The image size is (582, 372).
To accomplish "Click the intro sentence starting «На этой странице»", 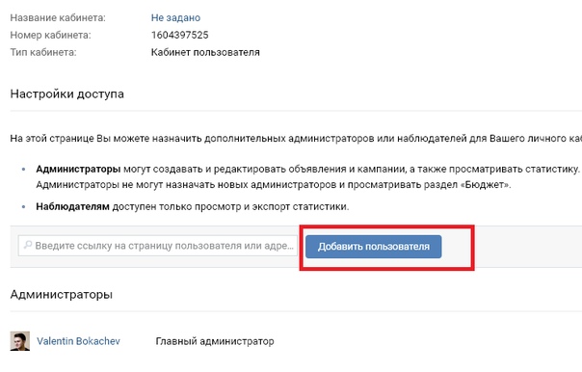I will (x=296, y=139).
